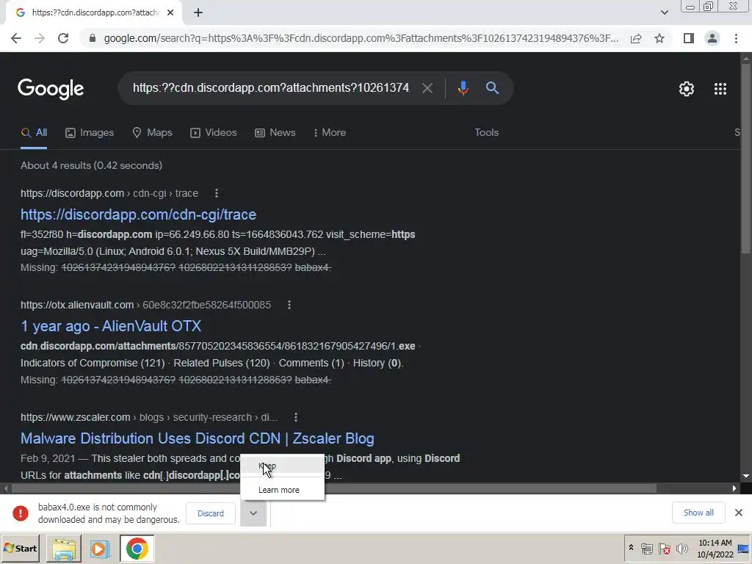
Task: Open the Google apps grid
Action: (720, 89)
